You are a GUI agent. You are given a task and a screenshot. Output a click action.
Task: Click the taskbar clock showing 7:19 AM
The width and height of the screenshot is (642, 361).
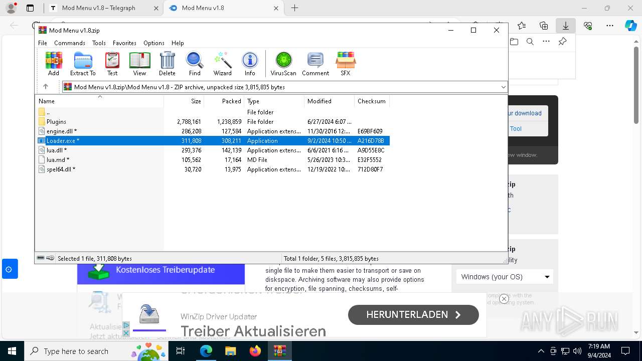coord(599,351)
